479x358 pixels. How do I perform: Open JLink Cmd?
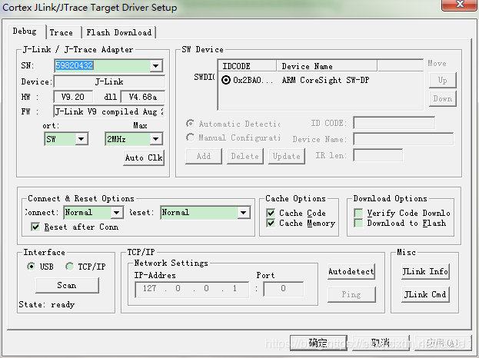click(x=425, y=294)
